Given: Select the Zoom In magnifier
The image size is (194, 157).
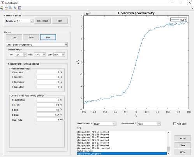Looking at the screenshot, I should point(11,8).
